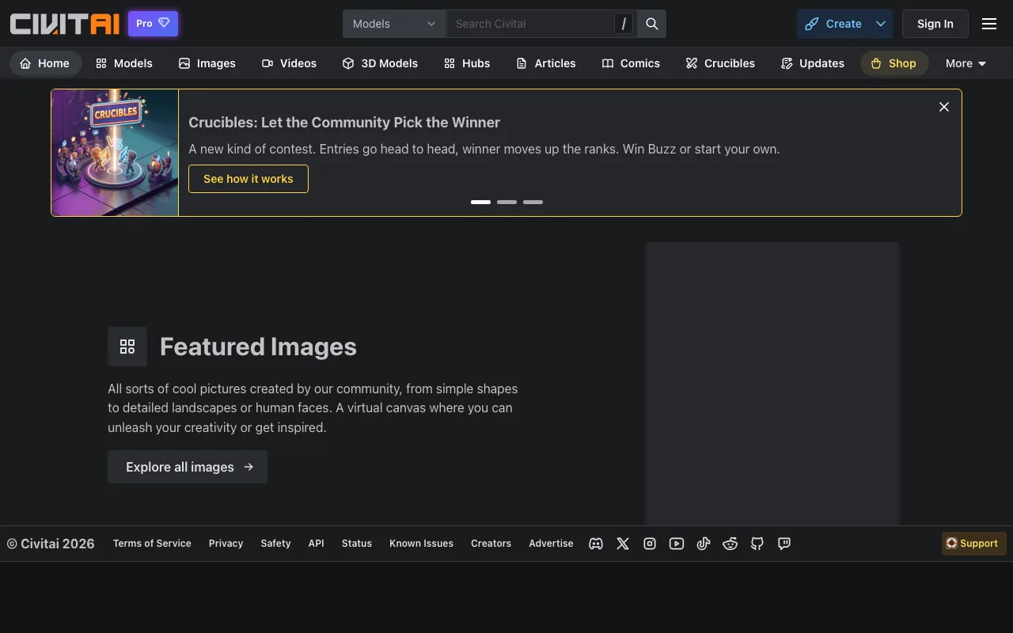The image size is (1013, 633).
Task: Click the Crucibles banner thumbnail image
Action: click(x=115, y=153)
